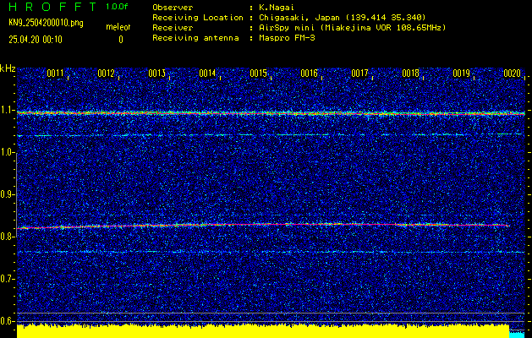Click the AirSpy mini receiver text
532x338 pixels.
tap(352, 28)
